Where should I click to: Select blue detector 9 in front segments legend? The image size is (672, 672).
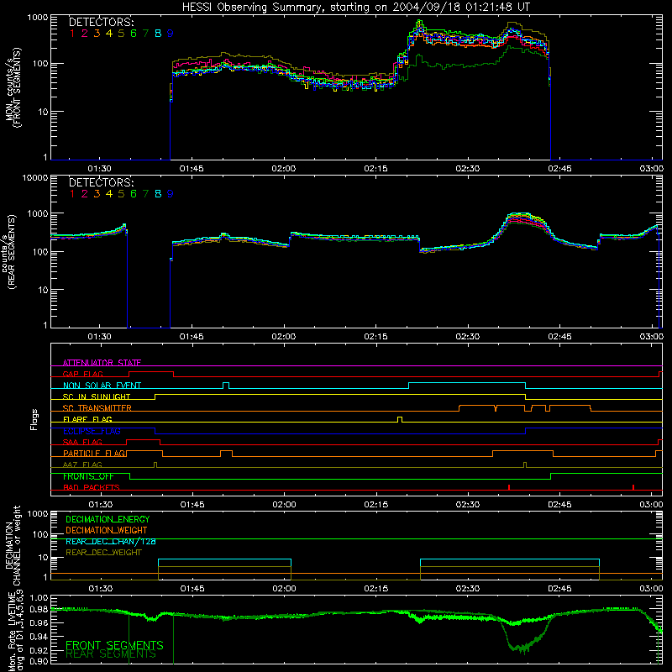171,34
